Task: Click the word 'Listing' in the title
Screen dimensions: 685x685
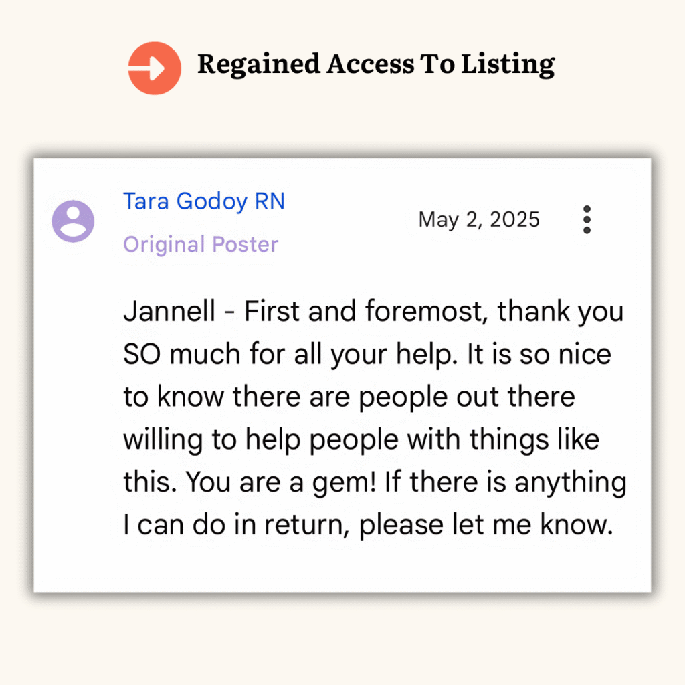Action: click(x=508, y=64)
